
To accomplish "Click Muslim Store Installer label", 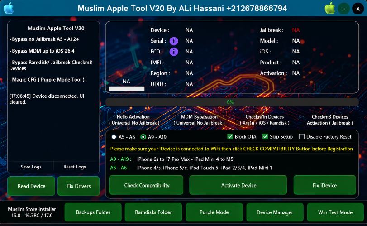I will click(32, 212).
